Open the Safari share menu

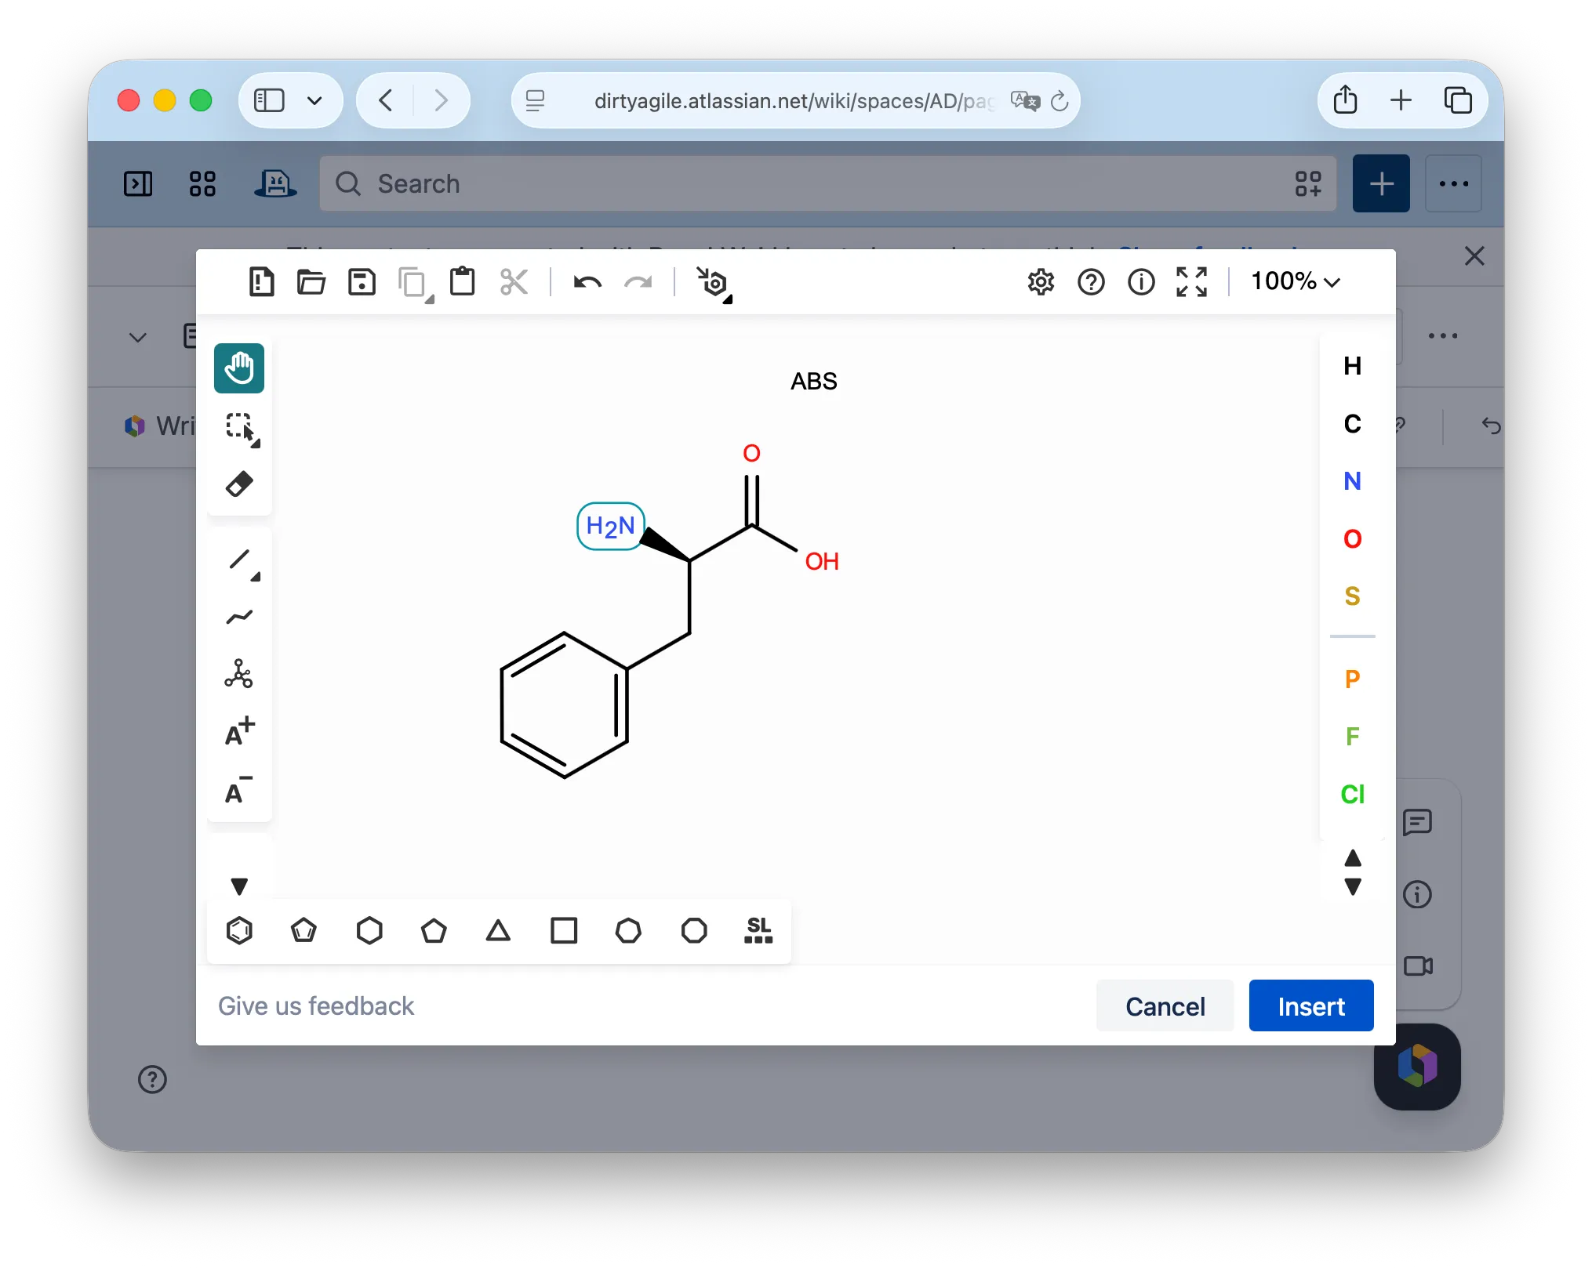pos(1345,100)
